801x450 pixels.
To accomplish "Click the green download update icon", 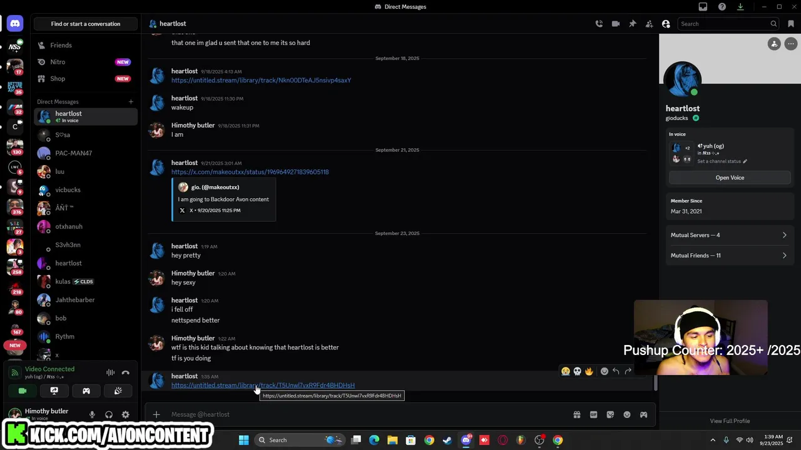I will pos(740,7).
